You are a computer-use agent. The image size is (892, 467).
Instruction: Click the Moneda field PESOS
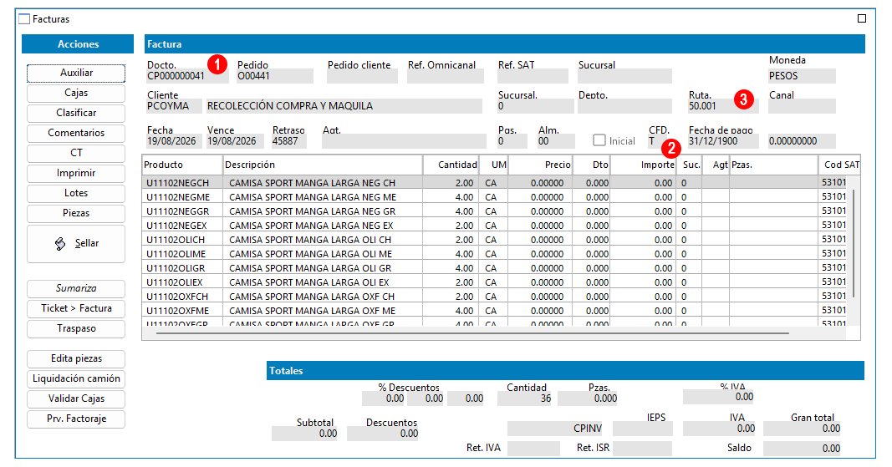pos(802,76)
